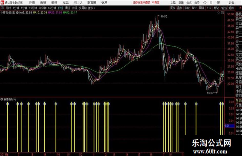242x156 pixels.
Task: Open the headset customer service icon
Action: click(x=205, y=3)
